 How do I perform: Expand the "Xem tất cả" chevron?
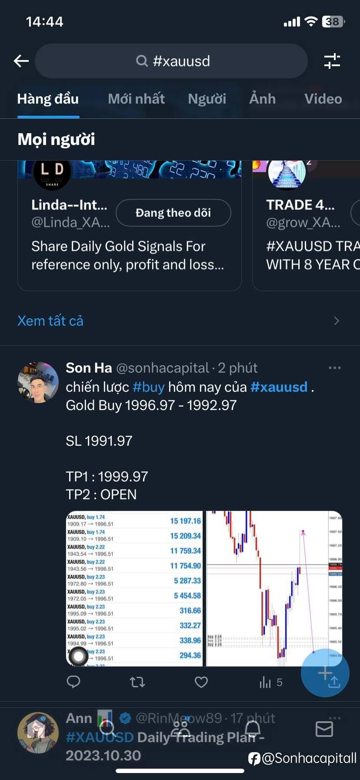pos(336,321)
